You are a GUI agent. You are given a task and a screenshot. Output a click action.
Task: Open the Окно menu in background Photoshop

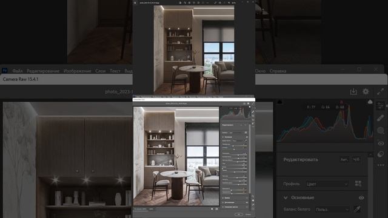(260, 71)
